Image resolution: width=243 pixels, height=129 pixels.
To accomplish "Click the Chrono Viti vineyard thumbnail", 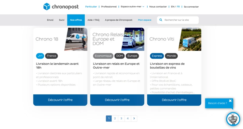I will coord(190,39).
